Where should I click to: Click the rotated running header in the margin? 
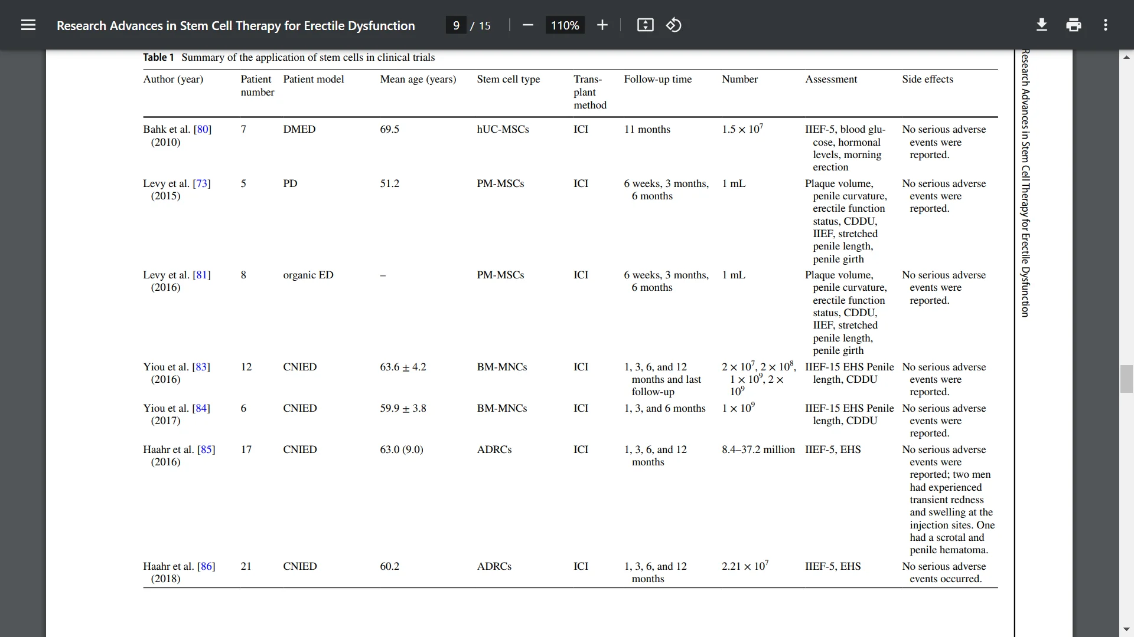(x=1026, y=183)
